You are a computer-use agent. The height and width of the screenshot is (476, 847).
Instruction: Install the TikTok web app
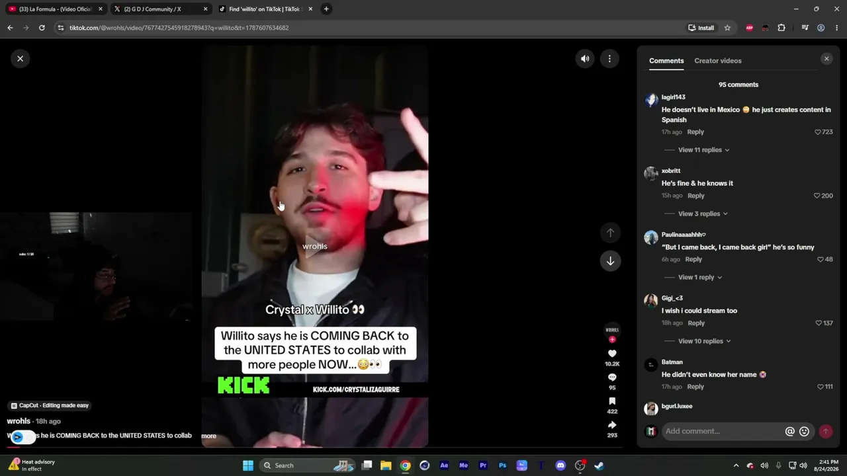click(701, 28)
